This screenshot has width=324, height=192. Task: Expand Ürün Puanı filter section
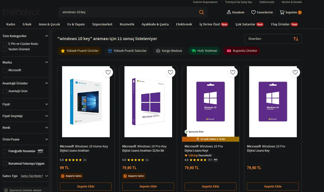[47, 139]
